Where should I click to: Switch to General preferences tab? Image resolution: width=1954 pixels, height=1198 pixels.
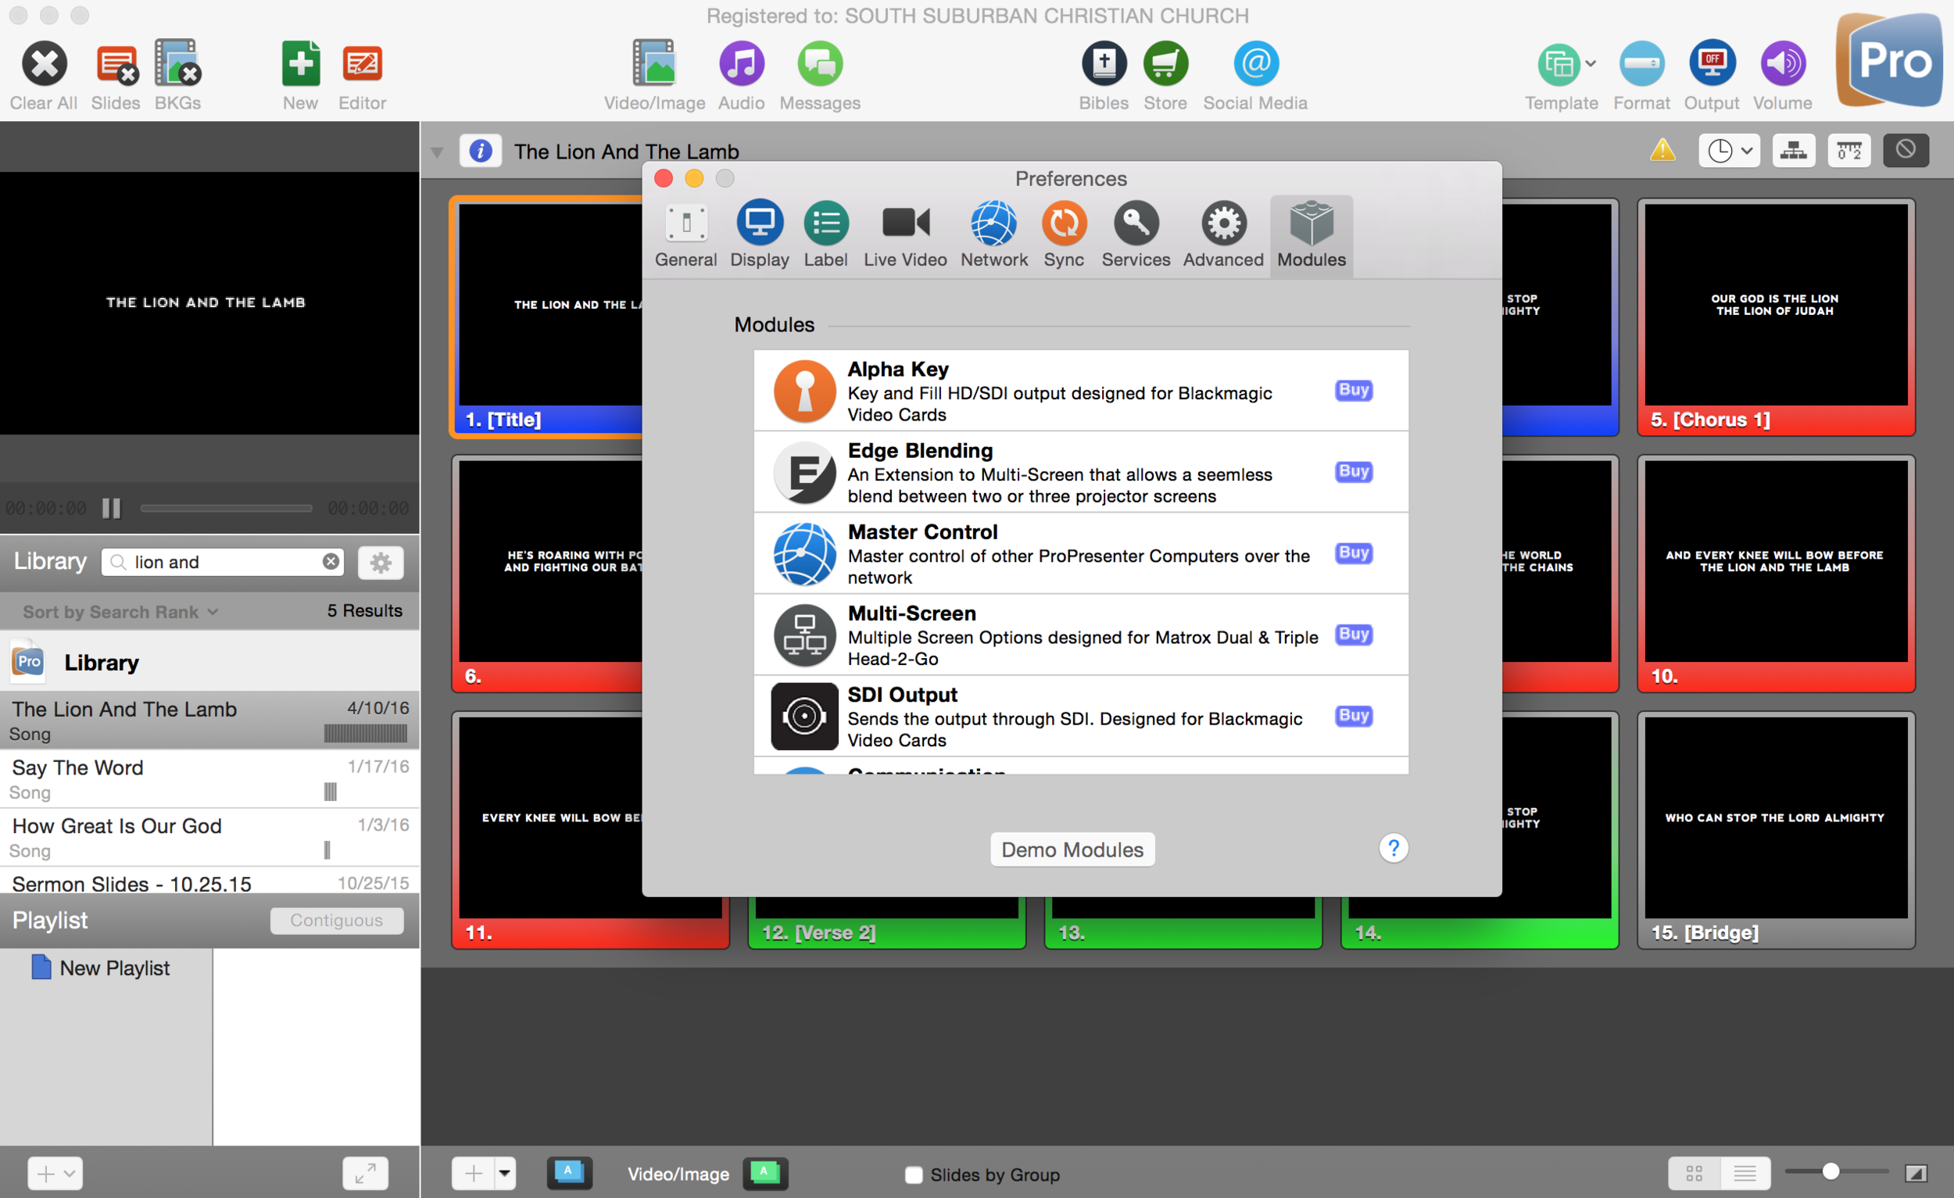(x=686, y=234)
